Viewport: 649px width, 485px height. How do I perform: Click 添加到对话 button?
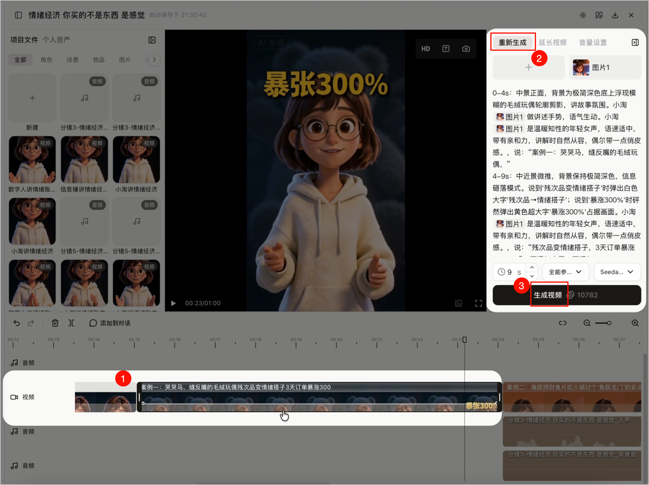click(110, 323)
